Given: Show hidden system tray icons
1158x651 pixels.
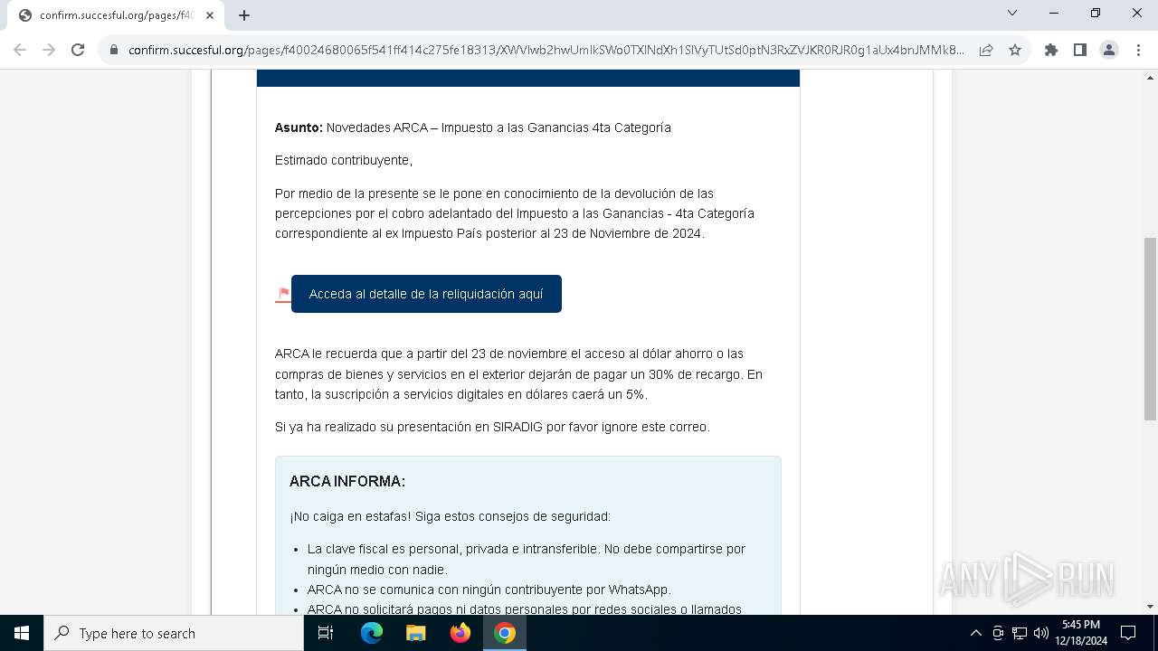Looking at the screenshot, I should [975, 633].
